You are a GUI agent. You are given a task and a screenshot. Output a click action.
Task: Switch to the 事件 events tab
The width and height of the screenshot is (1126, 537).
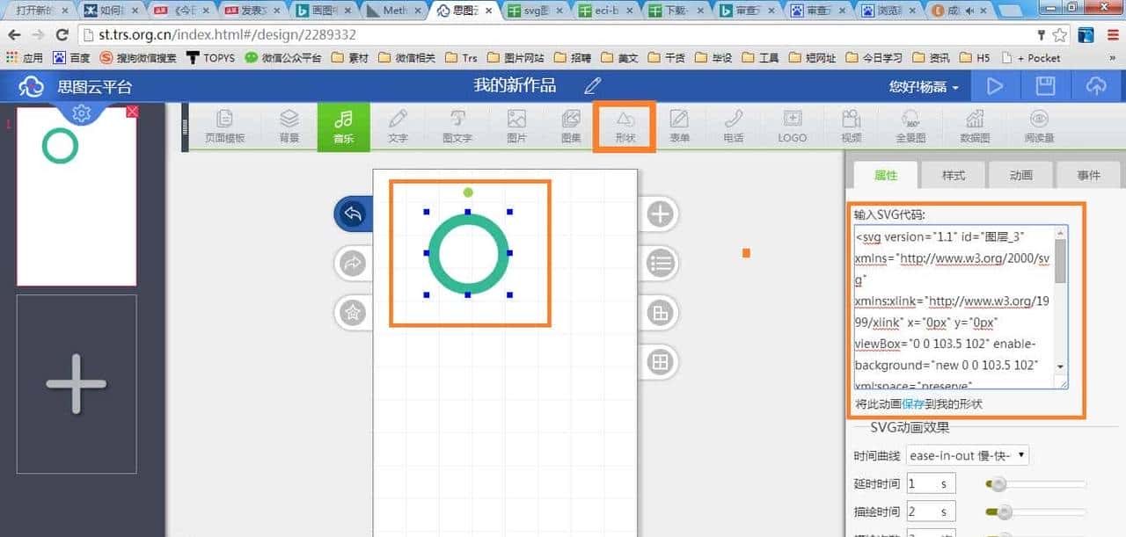point(1088,175)
